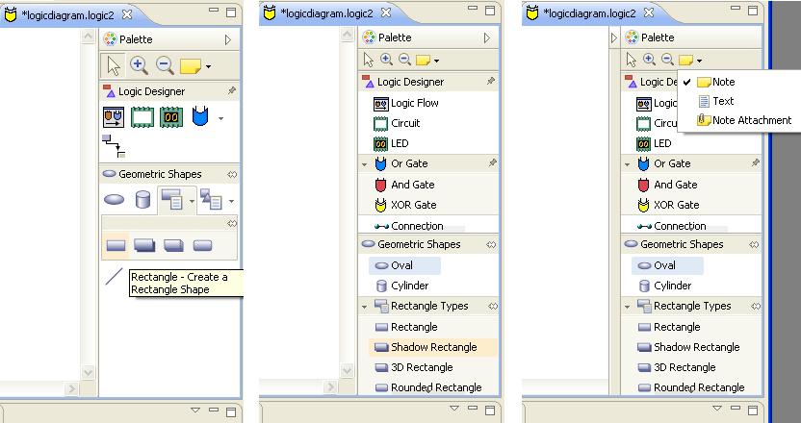The width and height of the screenshot is (801, 423).
Task: Open the arrow beside the unselected stacked-shapes icon
Action: [231, 201]
